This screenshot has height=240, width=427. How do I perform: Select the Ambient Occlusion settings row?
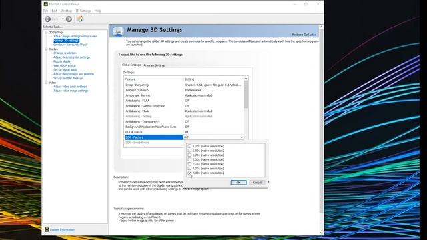(184, 90)
